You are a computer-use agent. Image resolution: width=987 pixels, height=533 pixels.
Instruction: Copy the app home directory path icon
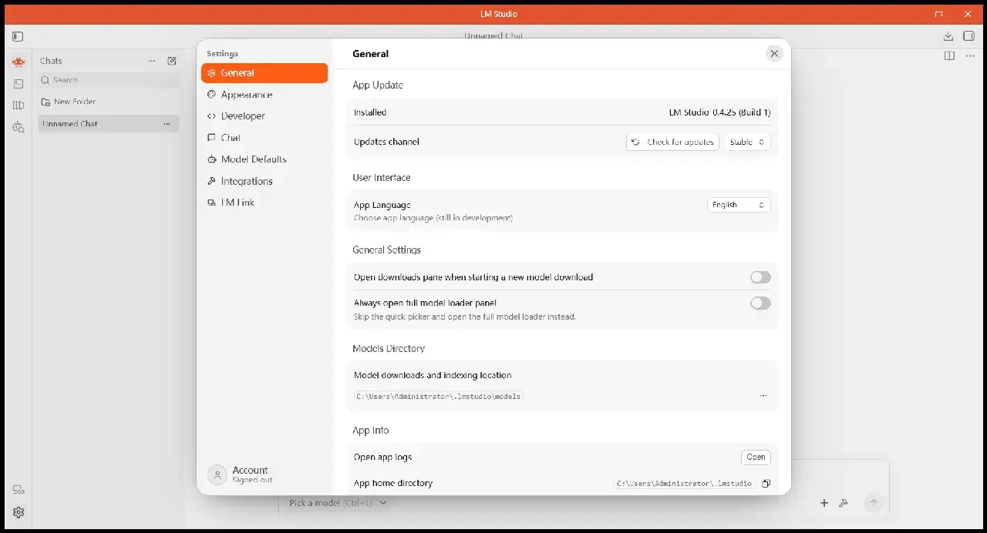(x=766, y=484)
